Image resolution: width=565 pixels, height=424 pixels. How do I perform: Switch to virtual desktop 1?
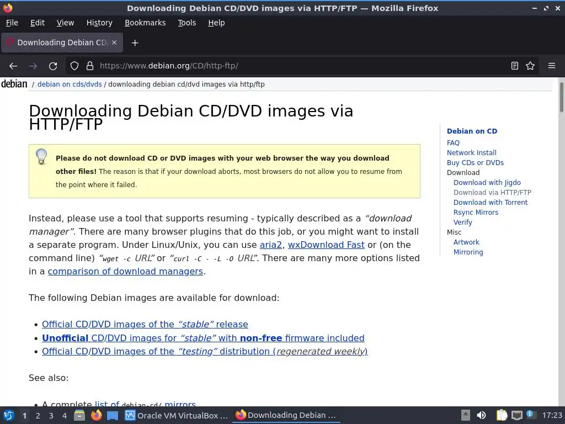(x=24, y=416)
